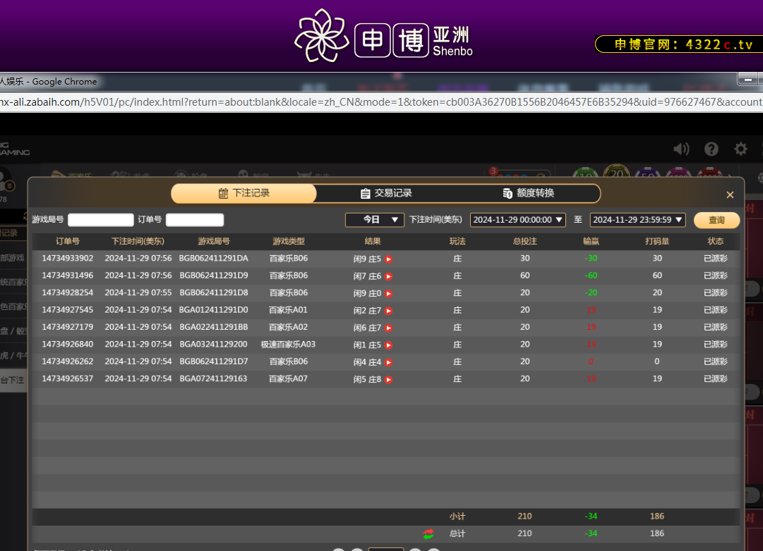Select the 下注记录 tab
The width and height of the screenshot is (763, 551).
point(244,193)
